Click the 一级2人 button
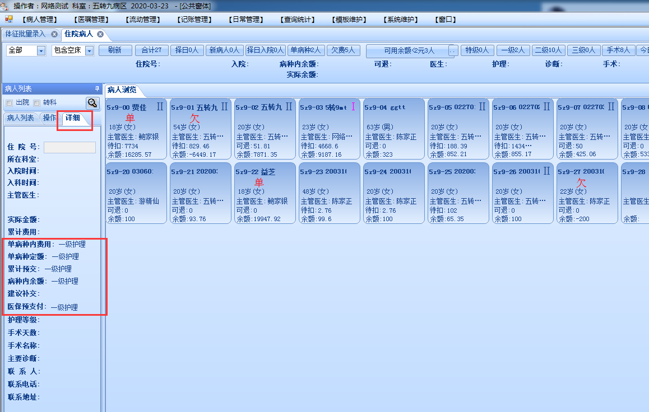649x412 pixels. click(513, 50)
